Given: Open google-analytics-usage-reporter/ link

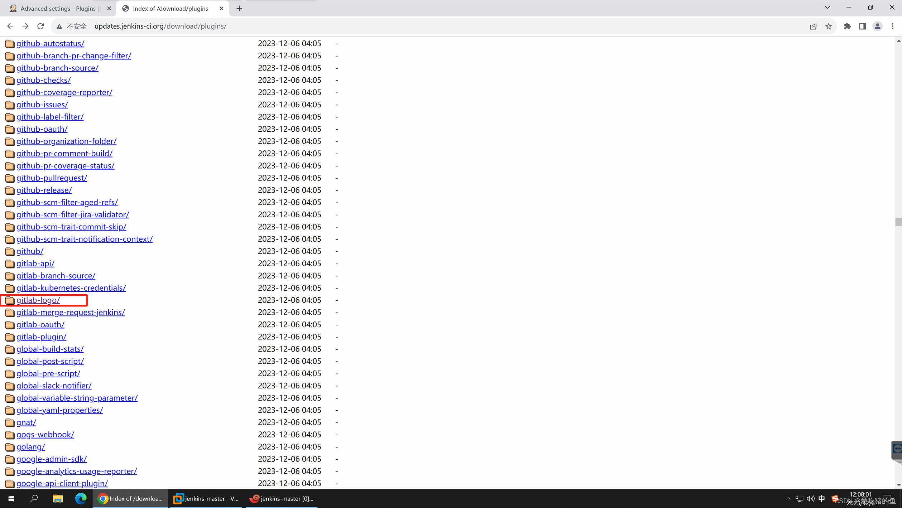Looking at the screenshot, I should 77,471.
